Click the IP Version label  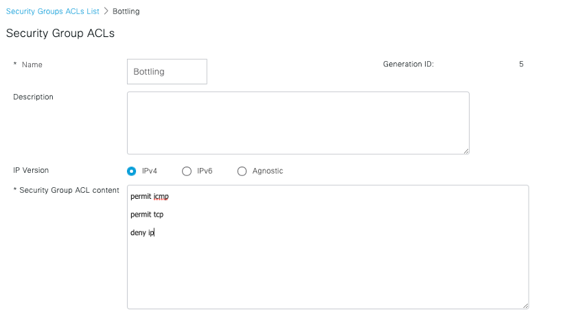[31, 171]
